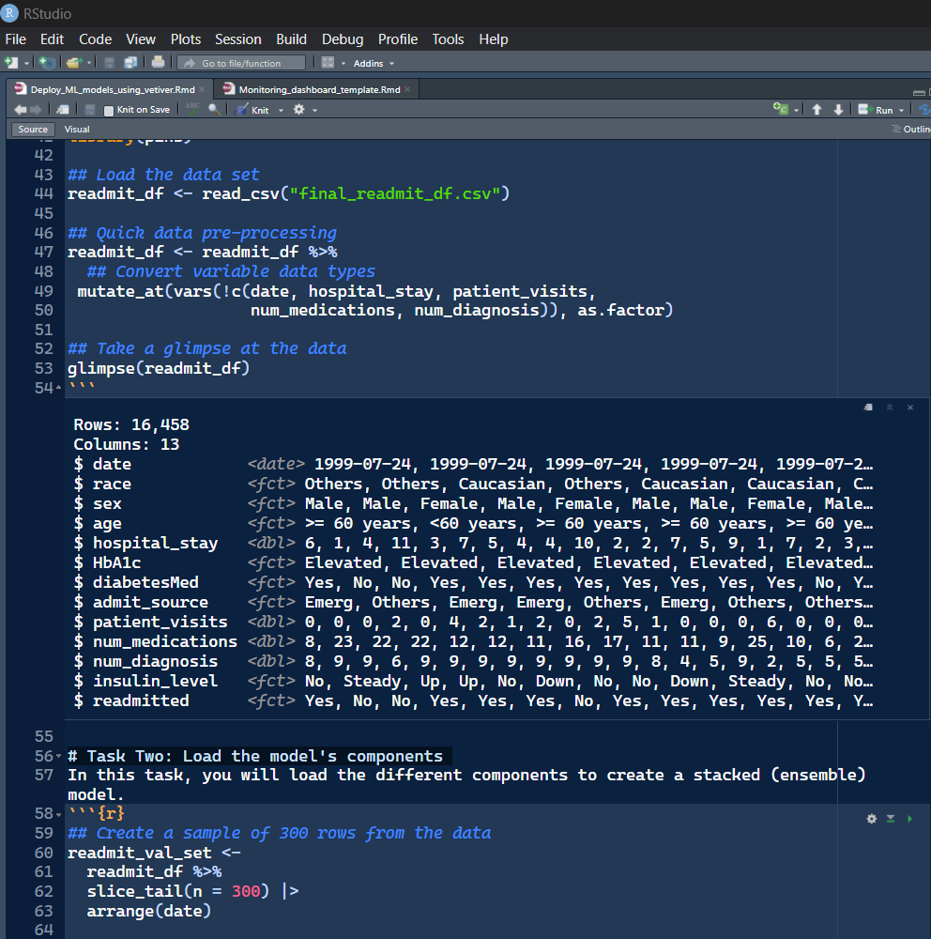This screenshot has height=939, width=931.
Task: Open the Profile menu
Action: [x=398, y=38]
